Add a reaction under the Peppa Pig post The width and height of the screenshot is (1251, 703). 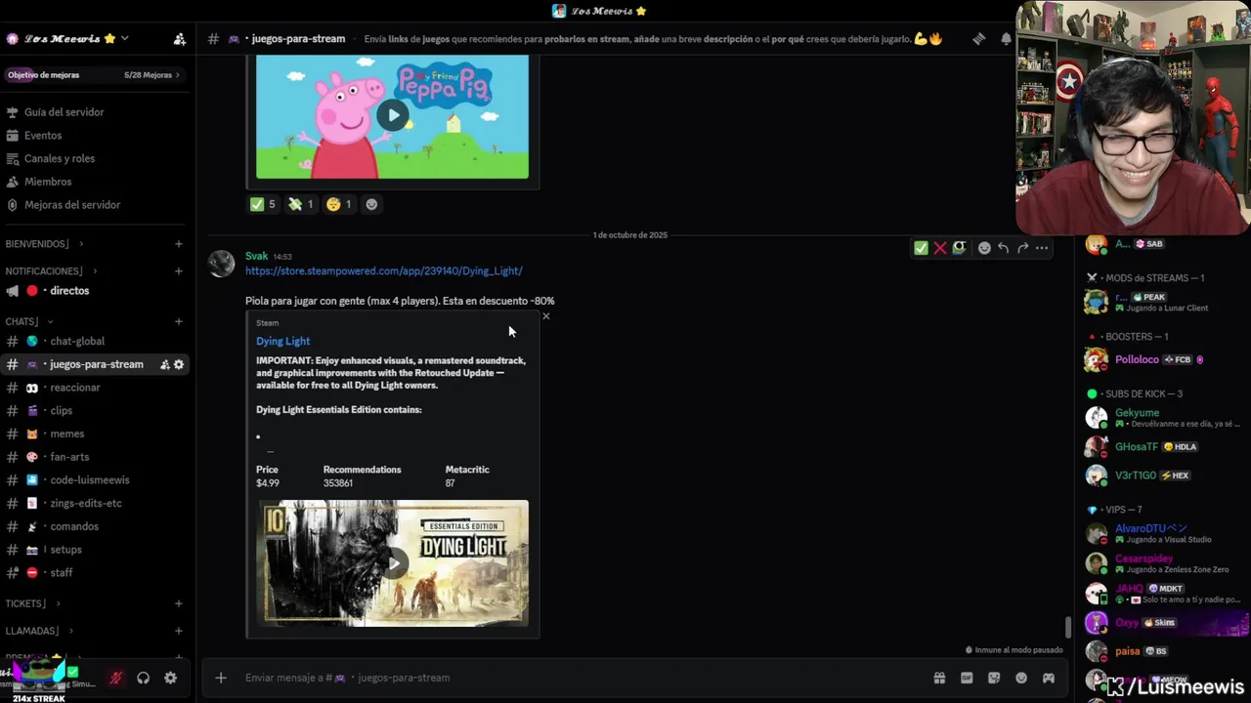point(371,204)
